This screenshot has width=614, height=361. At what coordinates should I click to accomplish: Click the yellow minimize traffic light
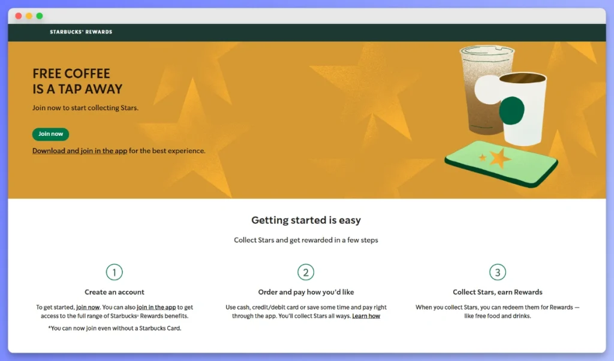pyautogui.click(x=29, y=16)
